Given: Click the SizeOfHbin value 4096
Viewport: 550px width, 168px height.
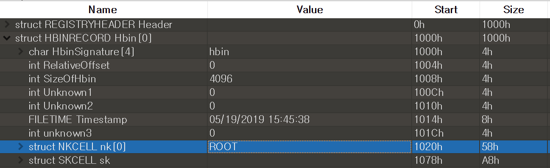Looking at the screenshot, I should [221, 79].
